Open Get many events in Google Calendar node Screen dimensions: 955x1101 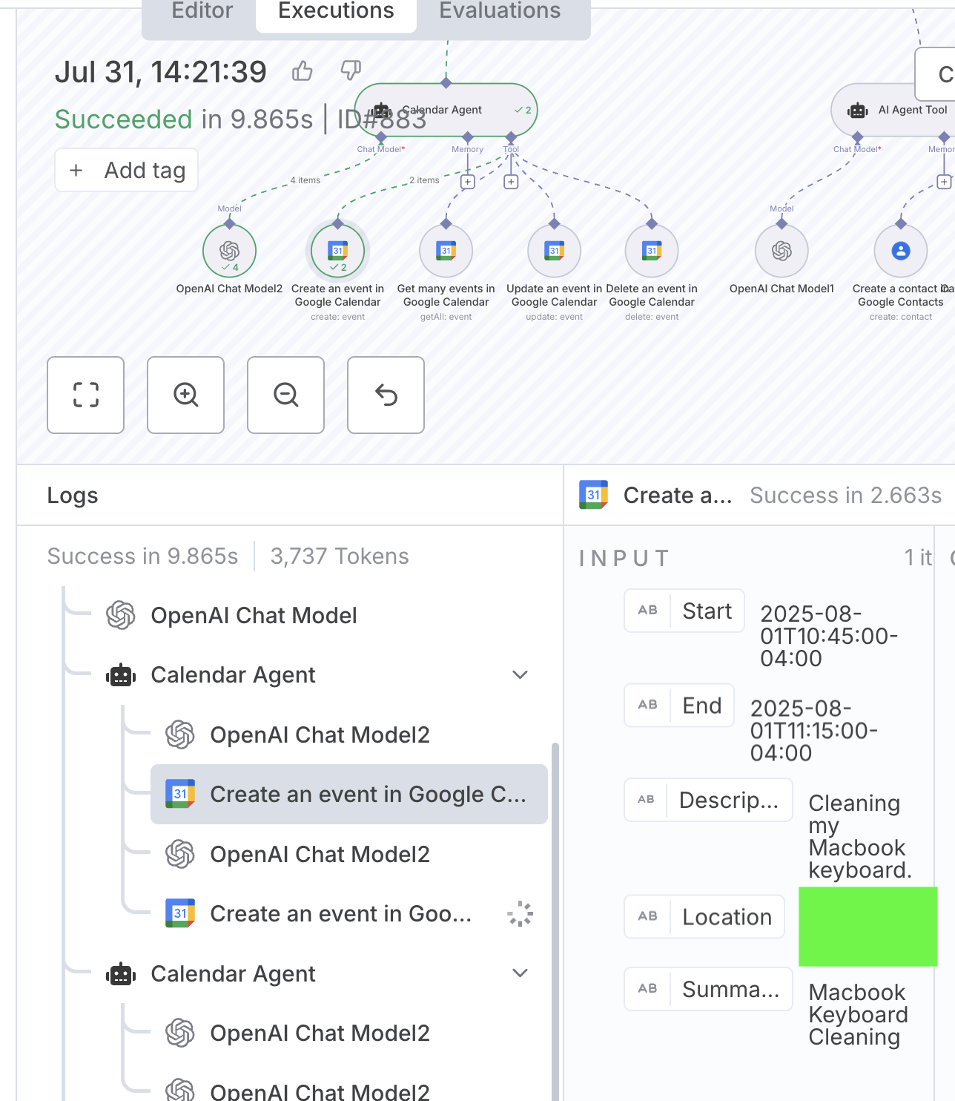(x=446, y=251)
